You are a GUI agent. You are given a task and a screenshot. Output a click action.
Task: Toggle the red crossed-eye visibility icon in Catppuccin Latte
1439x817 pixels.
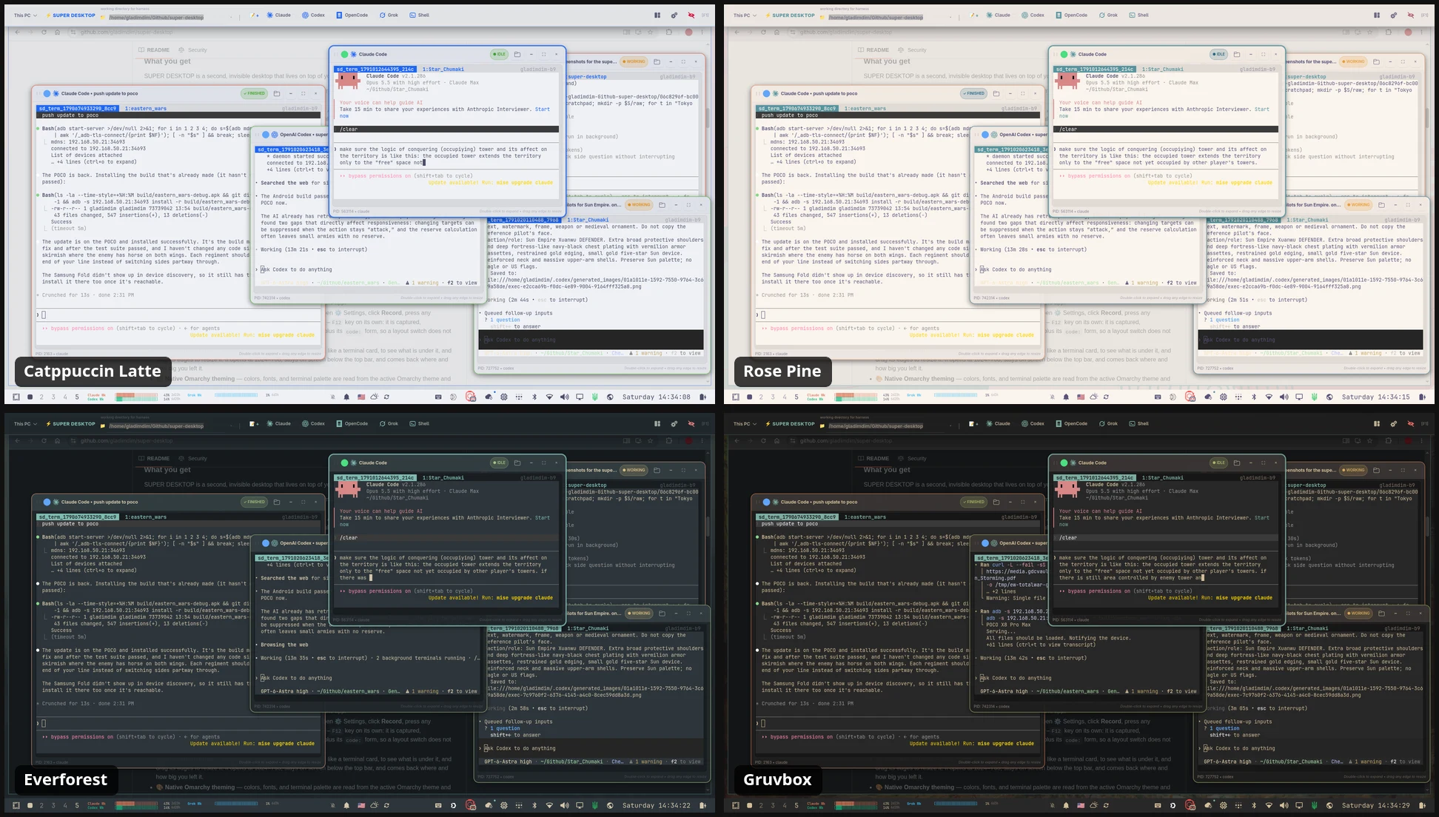tap(691, 15)
